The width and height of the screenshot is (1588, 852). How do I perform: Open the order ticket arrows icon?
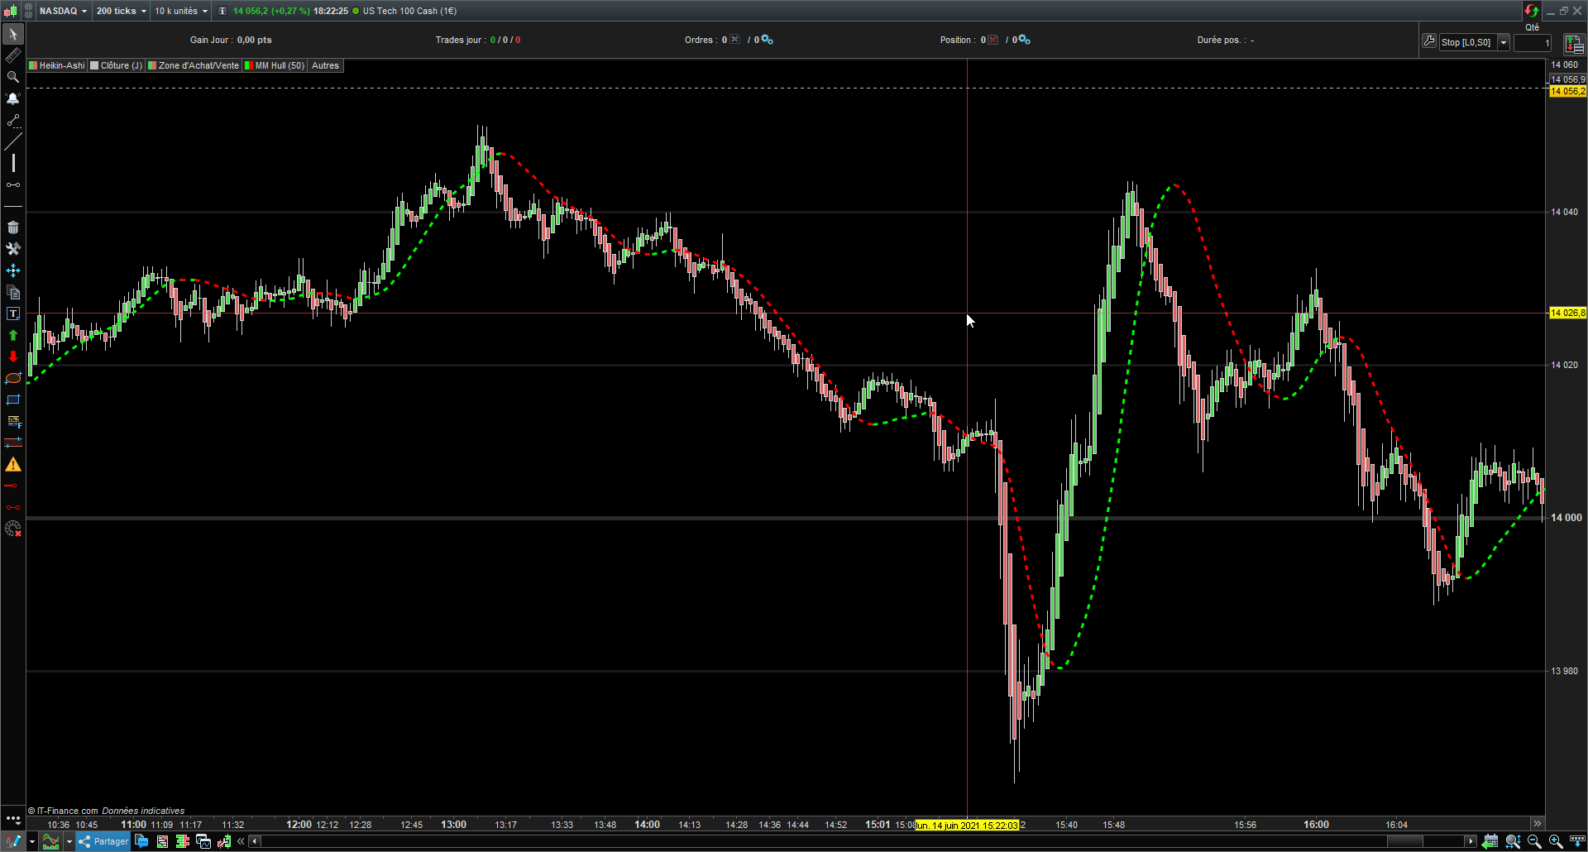pyautogui.click(x=1574, y=44)
